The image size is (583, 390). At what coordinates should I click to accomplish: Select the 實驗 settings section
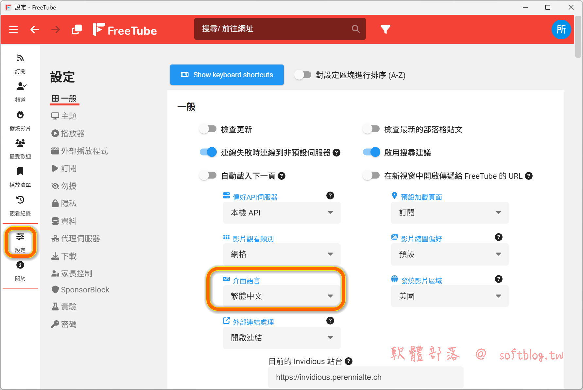[x=64, y=306]
